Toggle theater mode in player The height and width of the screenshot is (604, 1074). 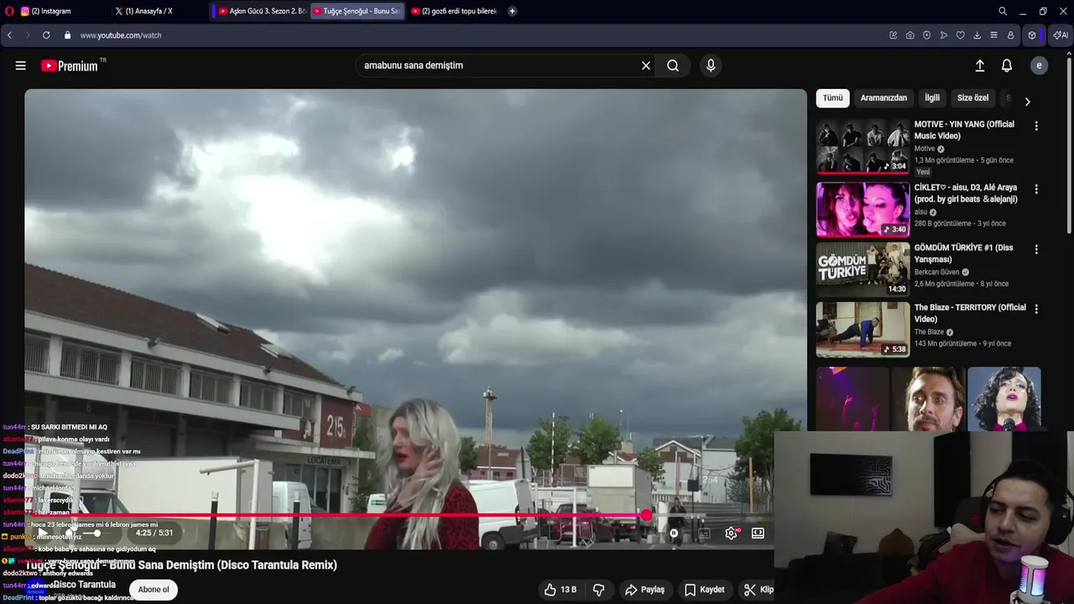tap(758, 533)
